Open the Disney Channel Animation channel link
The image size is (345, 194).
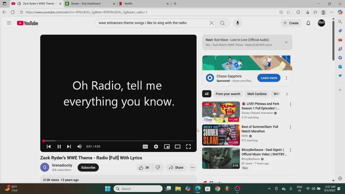click(x=257, y=113)
